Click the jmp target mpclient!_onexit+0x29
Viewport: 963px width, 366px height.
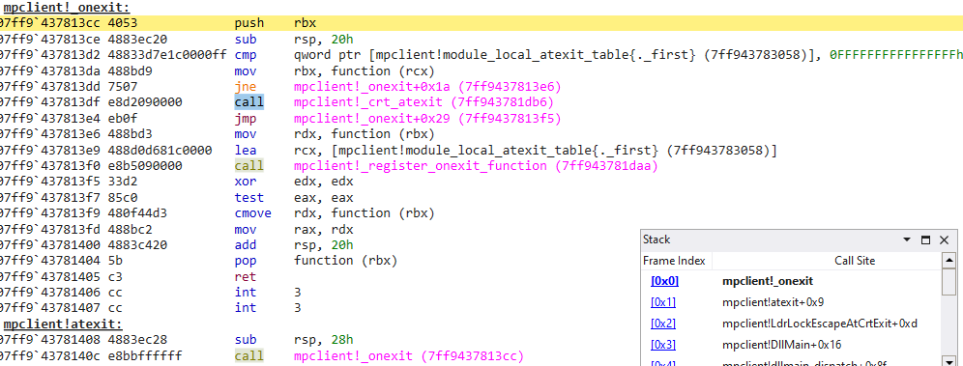coord(427,119)
